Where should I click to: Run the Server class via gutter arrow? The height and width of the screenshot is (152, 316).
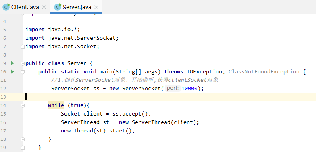pyautogui.click(x=12, y=63)
